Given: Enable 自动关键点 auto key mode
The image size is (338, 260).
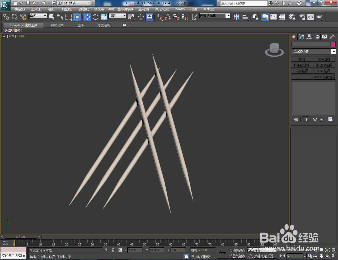Looking at the screenshot, I should click(x=237, y=250).
